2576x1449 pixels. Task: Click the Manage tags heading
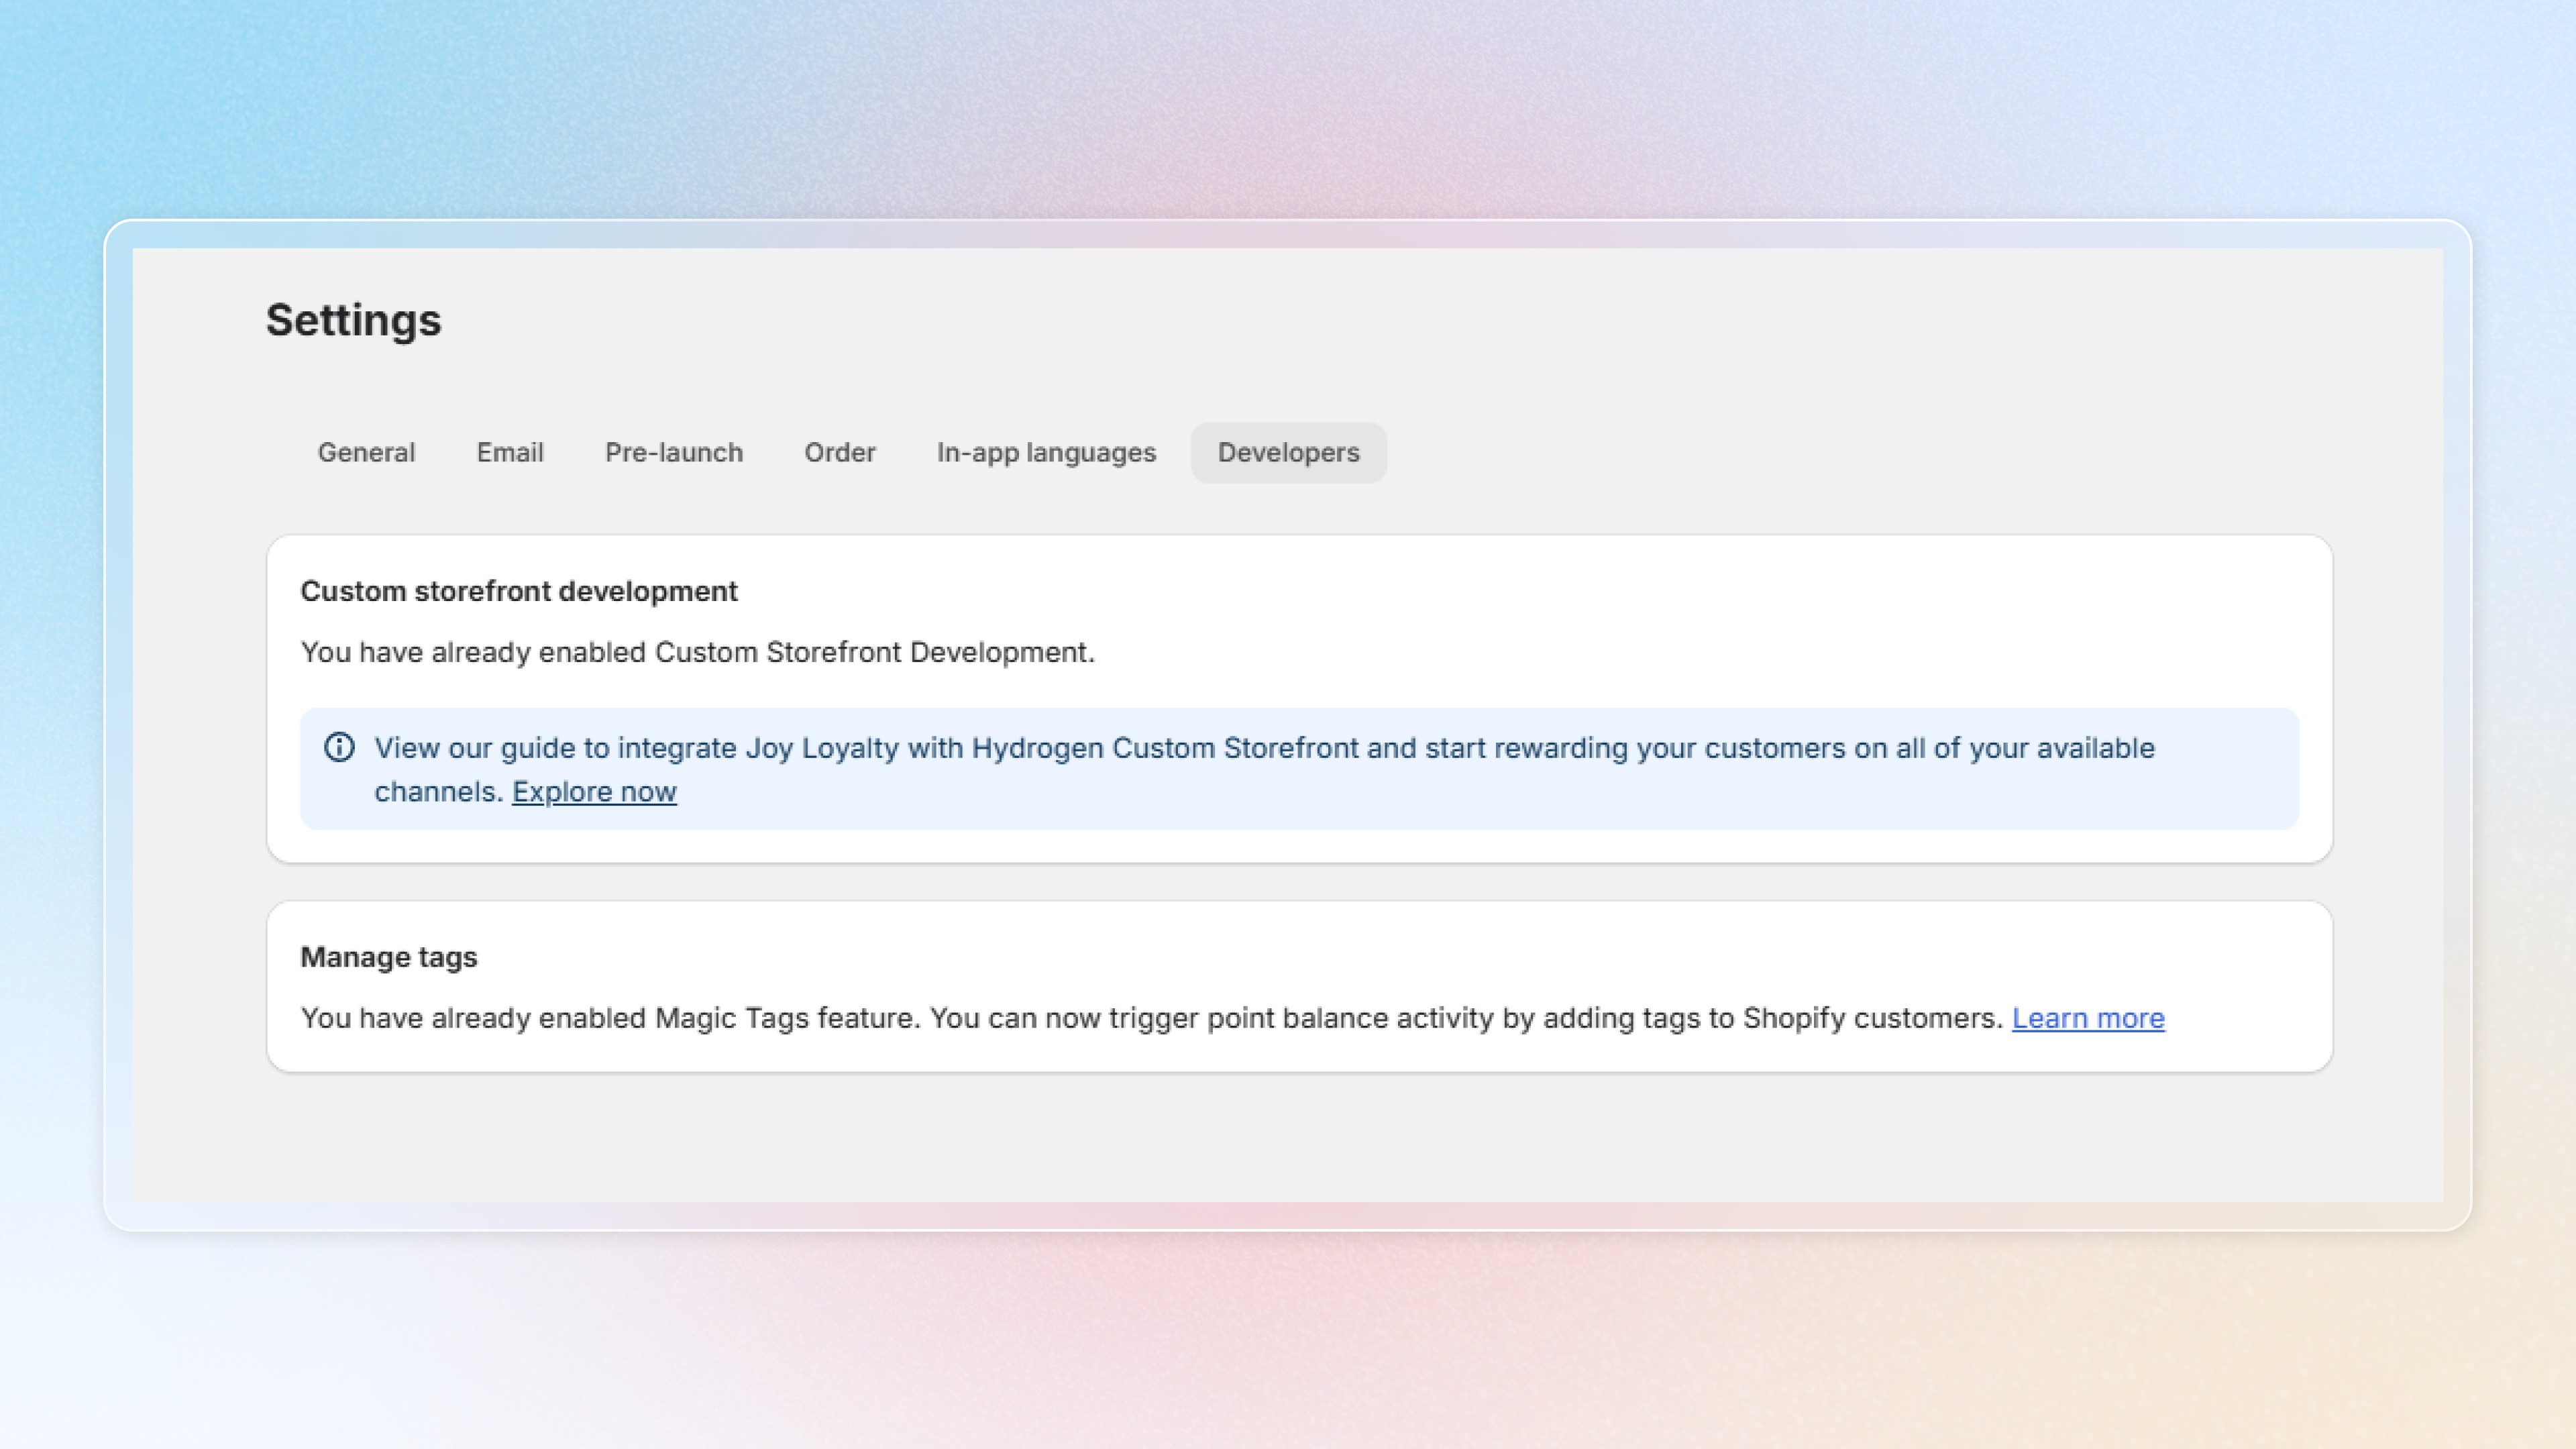[x=389, y=957]
